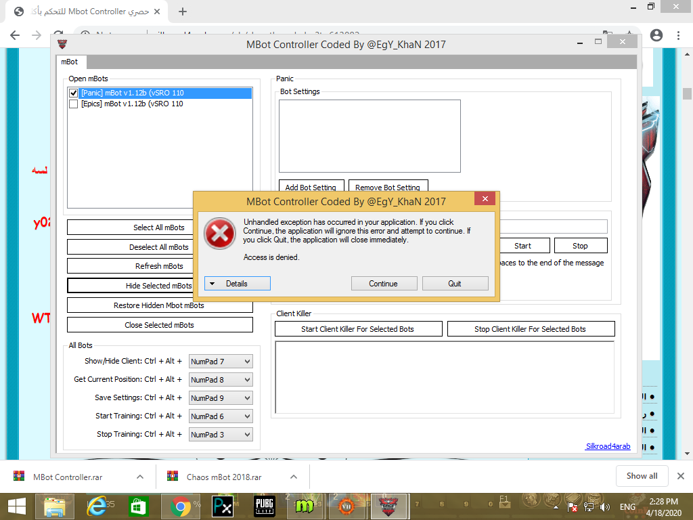This screenshot has width=693, height=520.
Task: Open Start Training NumPad 6 dropdown
Action: pos(221,416)
